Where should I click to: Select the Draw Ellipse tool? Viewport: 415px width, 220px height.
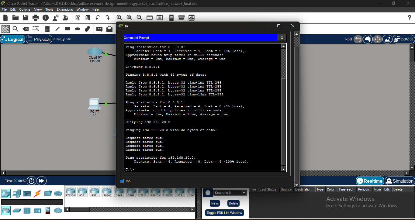tap(78, 29)
